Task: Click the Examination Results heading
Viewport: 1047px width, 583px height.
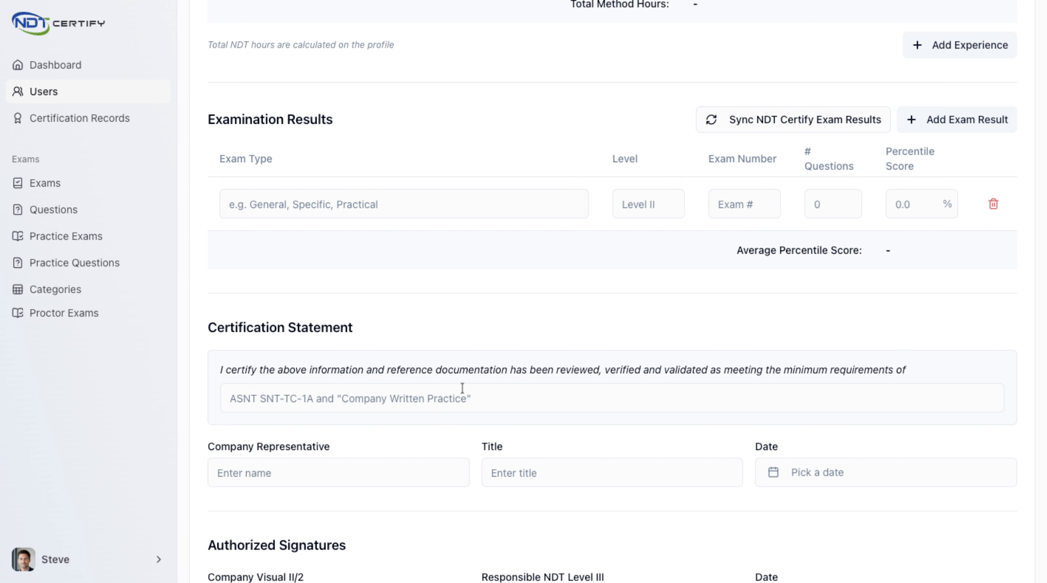Action: pyautogui.click(x=270, y=119)
